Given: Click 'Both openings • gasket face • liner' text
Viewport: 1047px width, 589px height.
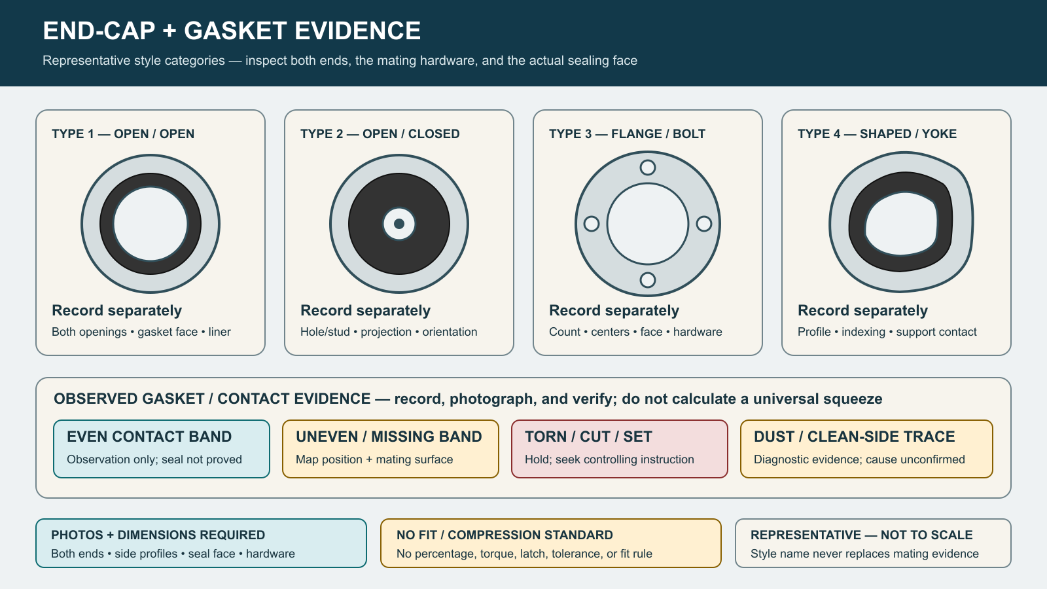Looking at the screenshot, I should coord(141,332).
